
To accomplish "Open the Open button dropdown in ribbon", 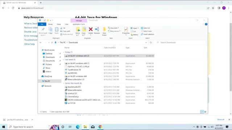I will 138,28.
